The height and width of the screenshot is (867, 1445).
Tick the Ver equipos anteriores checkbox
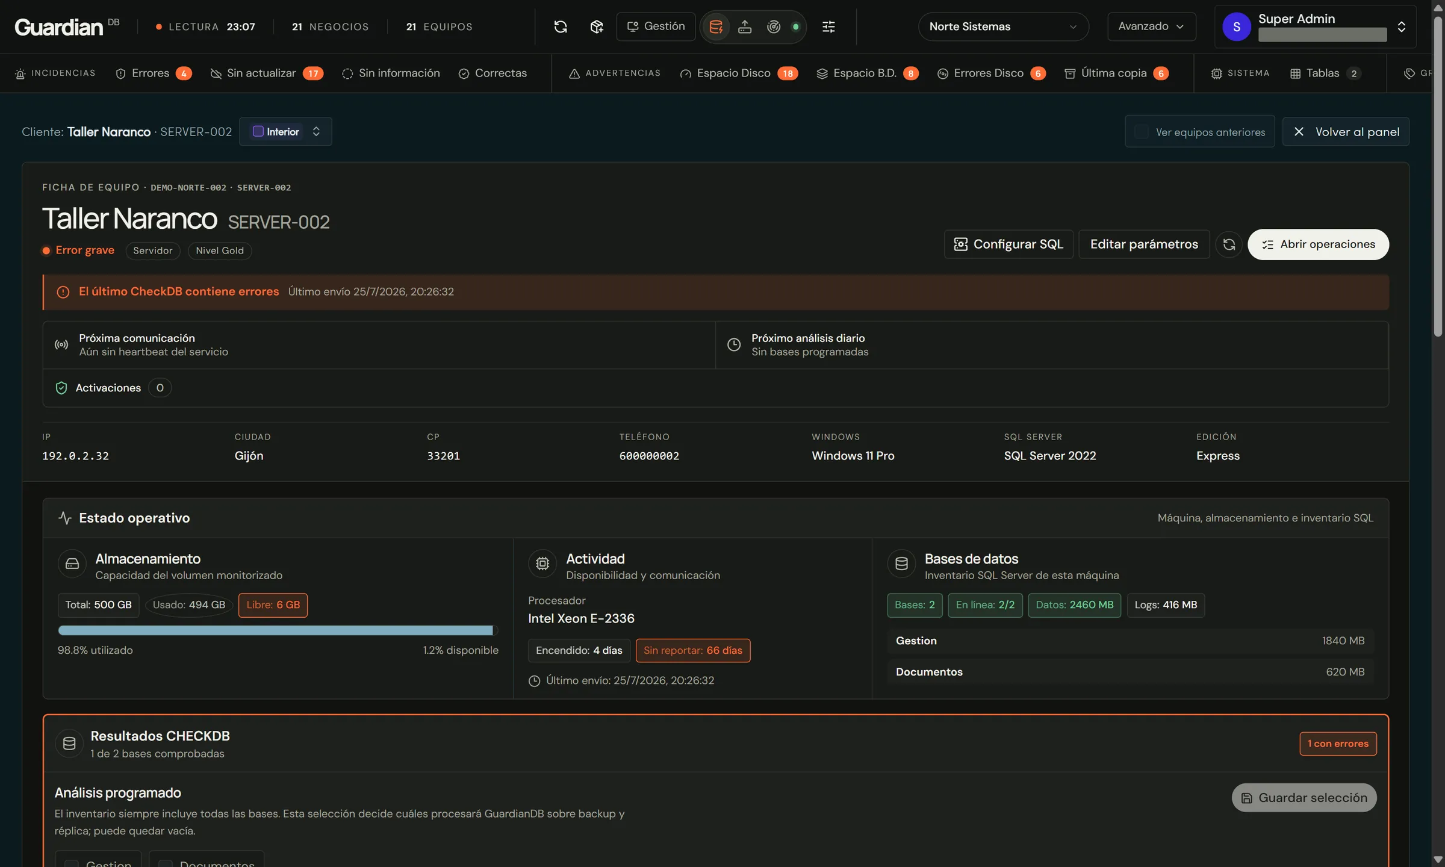coord(1141,132)
